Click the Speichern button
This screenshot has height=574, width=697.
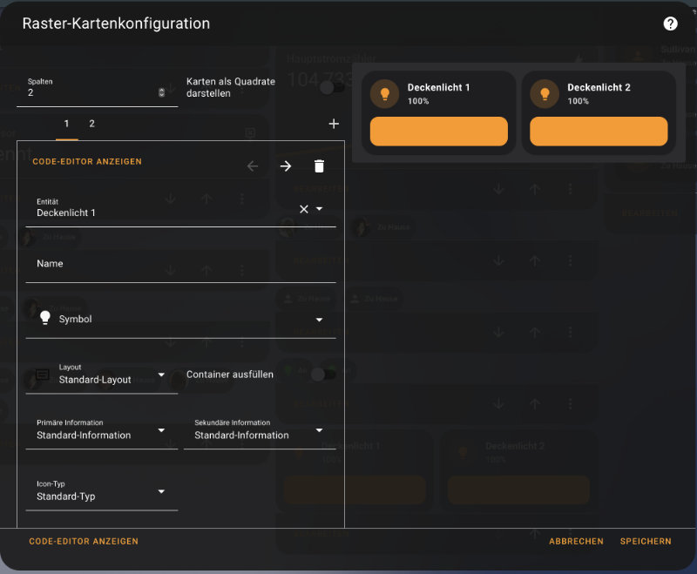click(x=646, y=541)
